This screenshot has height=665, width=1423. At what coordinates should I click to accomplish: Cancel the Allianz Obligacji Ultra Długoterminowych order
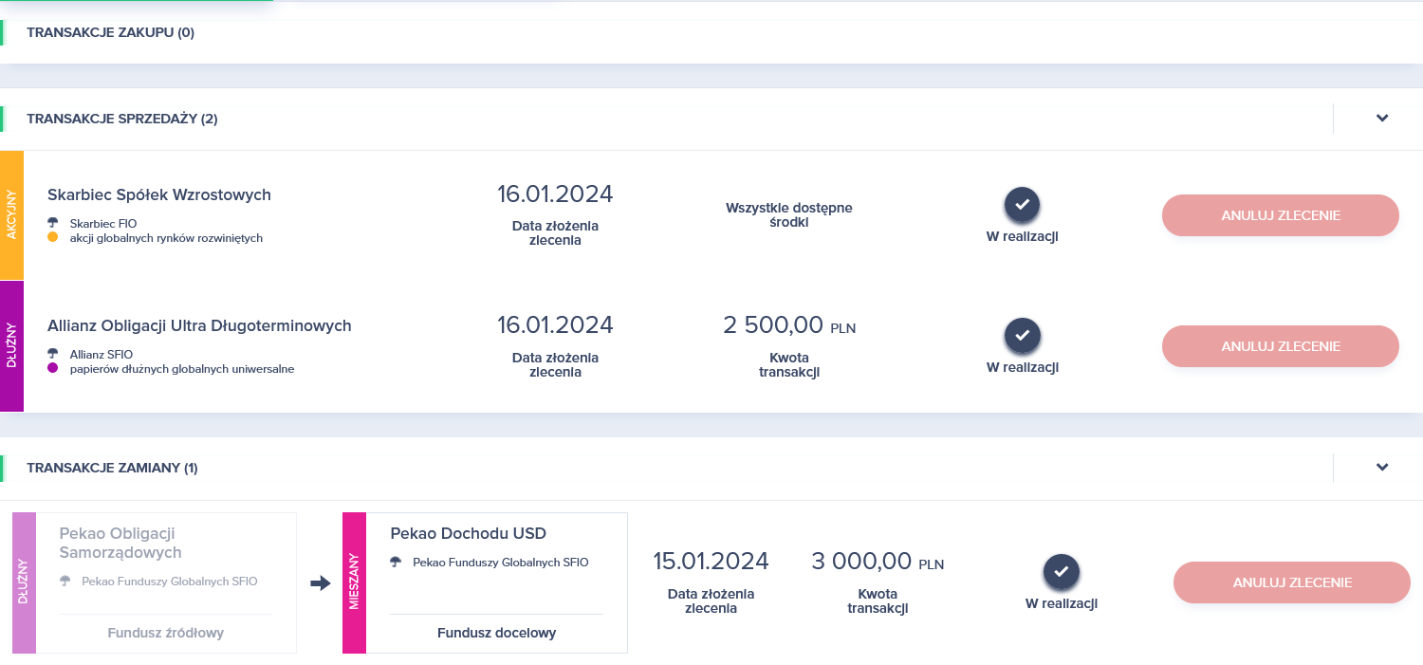tap(1281, 346)
